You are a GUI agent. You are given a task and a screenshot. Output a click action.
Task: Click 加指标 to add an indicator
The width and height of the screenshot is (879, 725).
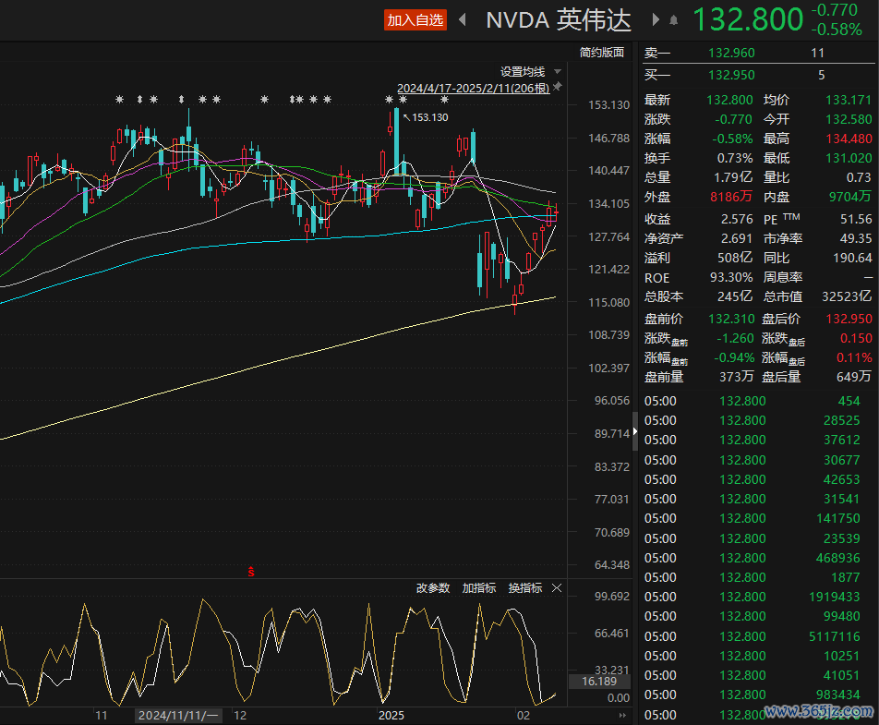coord(478,587)
